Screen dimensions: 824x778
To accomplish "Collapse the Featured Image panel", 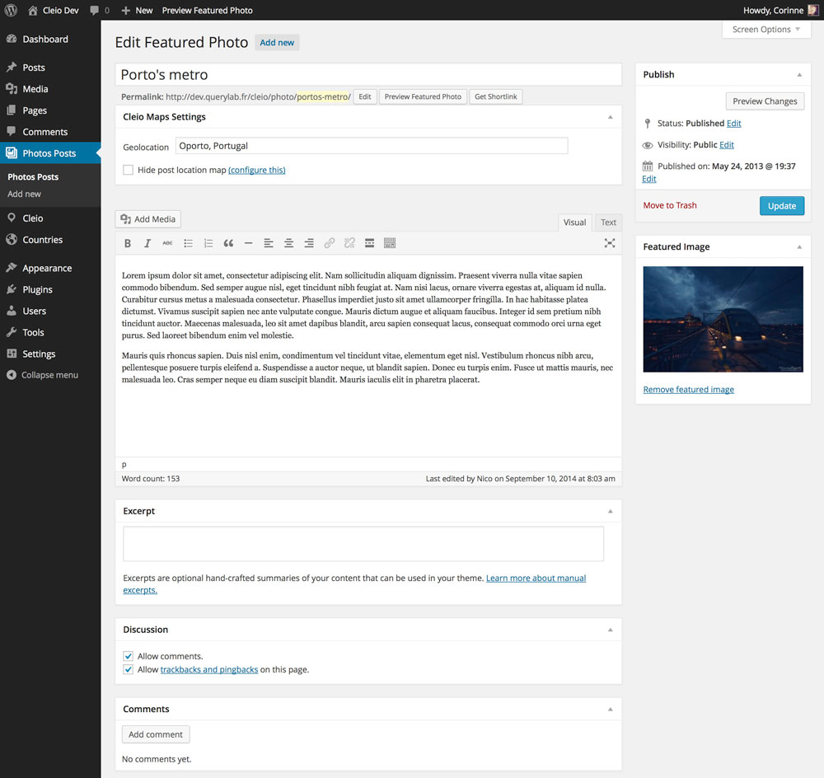I will coord(799,246).
